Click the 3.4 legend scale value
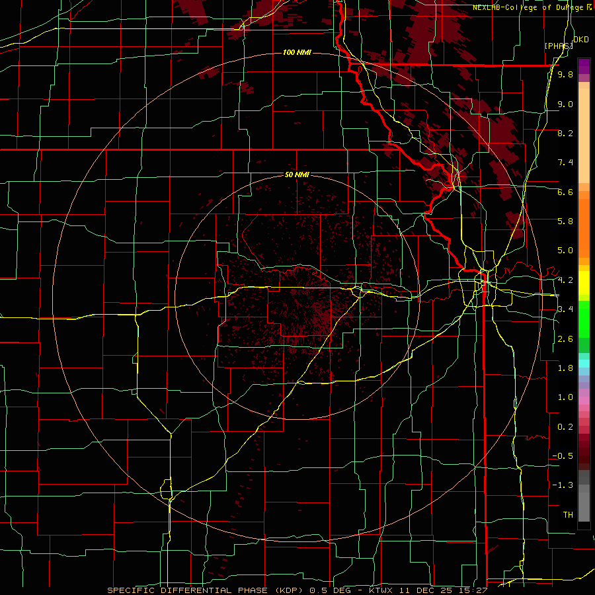This screenshot has width=595, height=595. (x=565, y=309)
